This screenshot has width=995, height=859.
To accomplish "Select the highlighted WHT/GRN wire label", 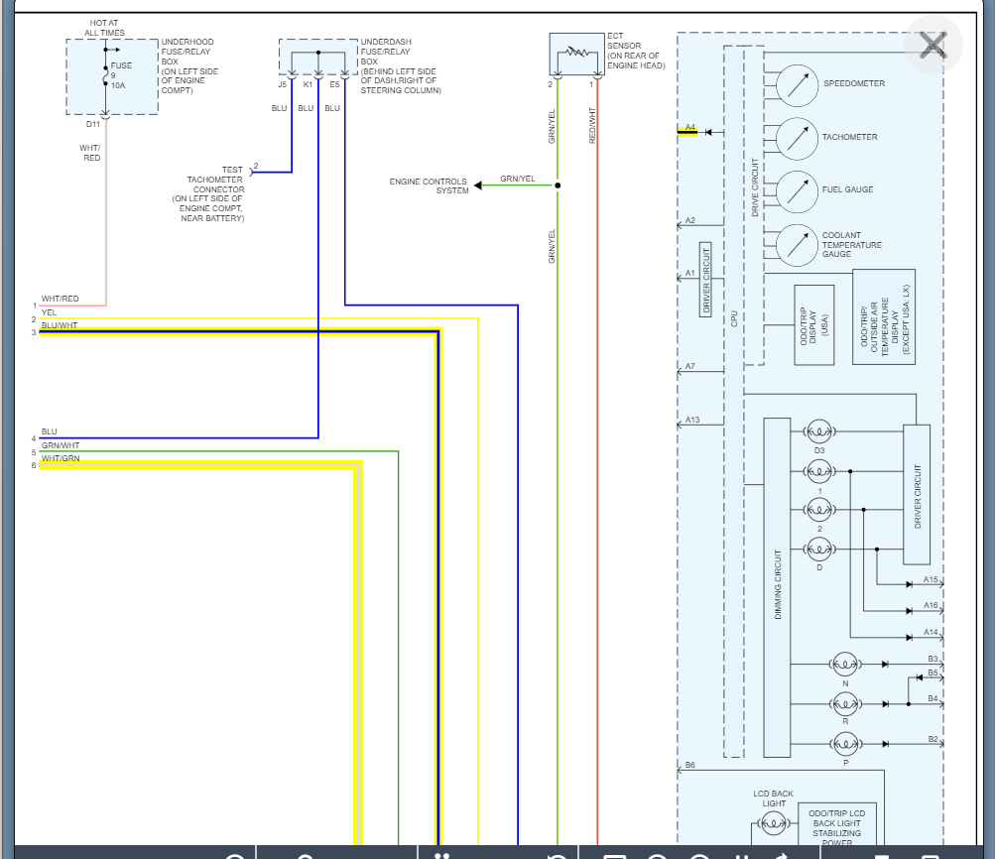I will tap(61, 458).
